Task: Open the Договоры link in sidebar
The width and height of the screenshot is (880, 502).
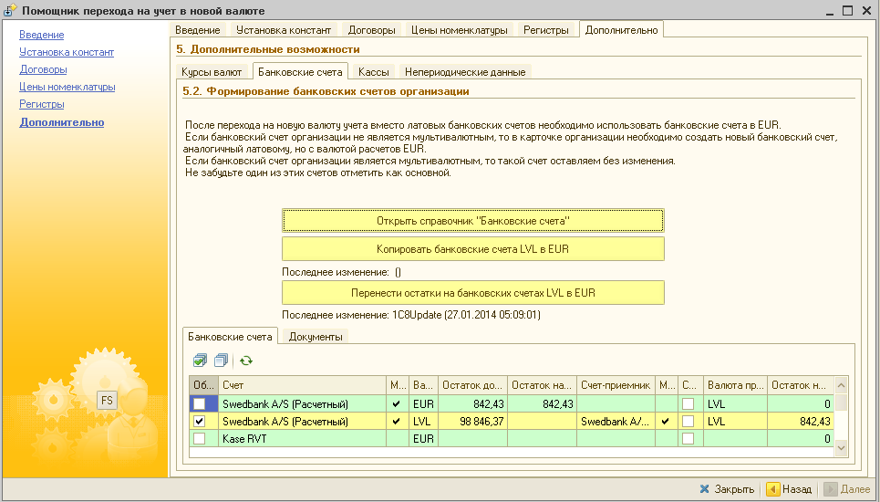Action: 43,69
